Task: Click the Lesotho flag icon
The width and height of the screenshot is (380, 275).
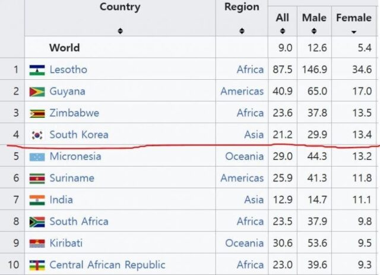Action: 37,70
